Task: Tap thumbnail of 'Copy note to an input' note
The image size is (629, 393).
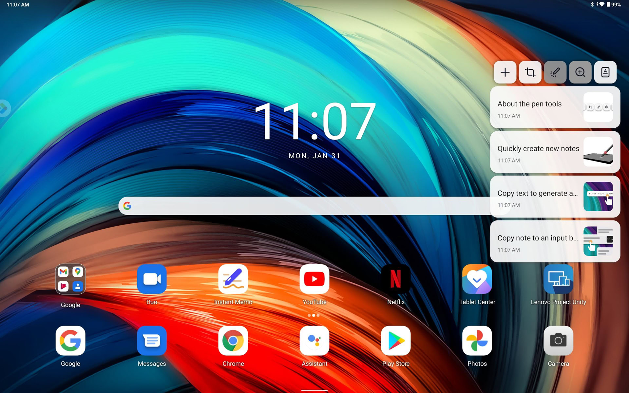Action: click(598, 241)
